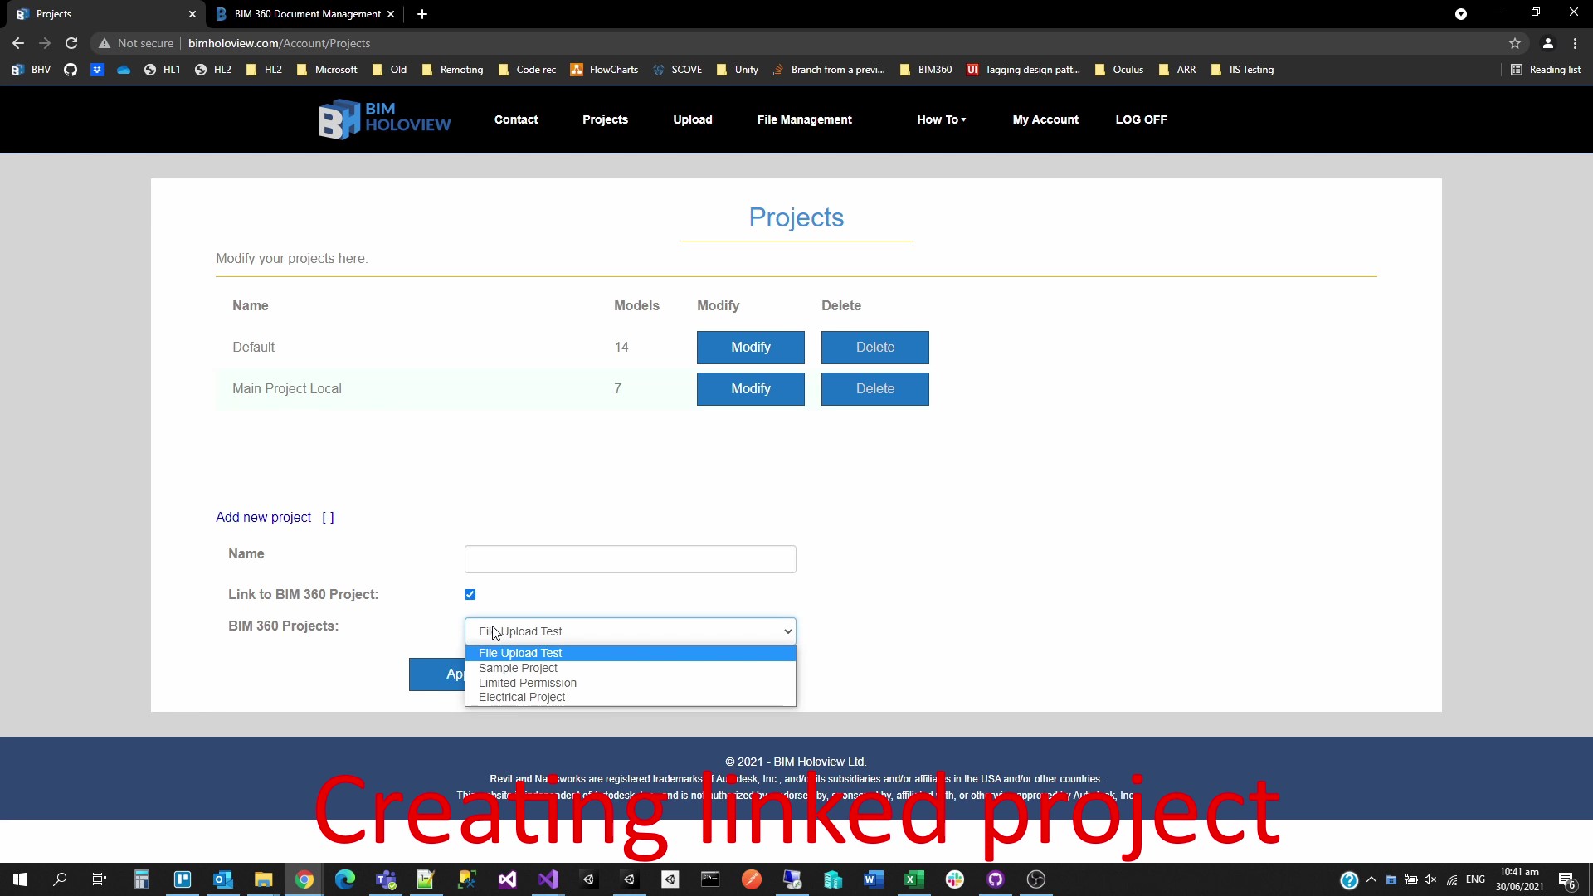Reload the page with the refresh icon
Screen dimensions: 1593x896
tap(71, 43)
